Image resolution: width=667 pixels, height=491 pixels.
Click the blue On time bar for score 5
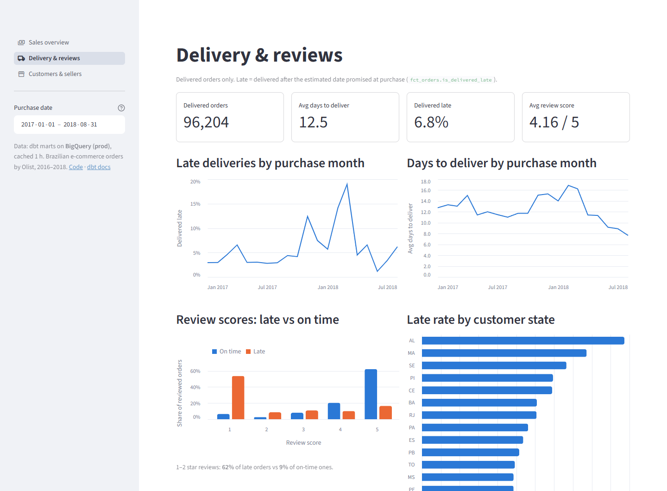pos(371,394)
